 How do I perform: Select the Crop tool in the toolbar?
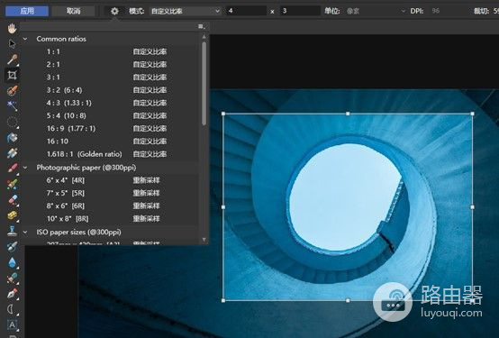pyautogui.click(x=12, y=75)
